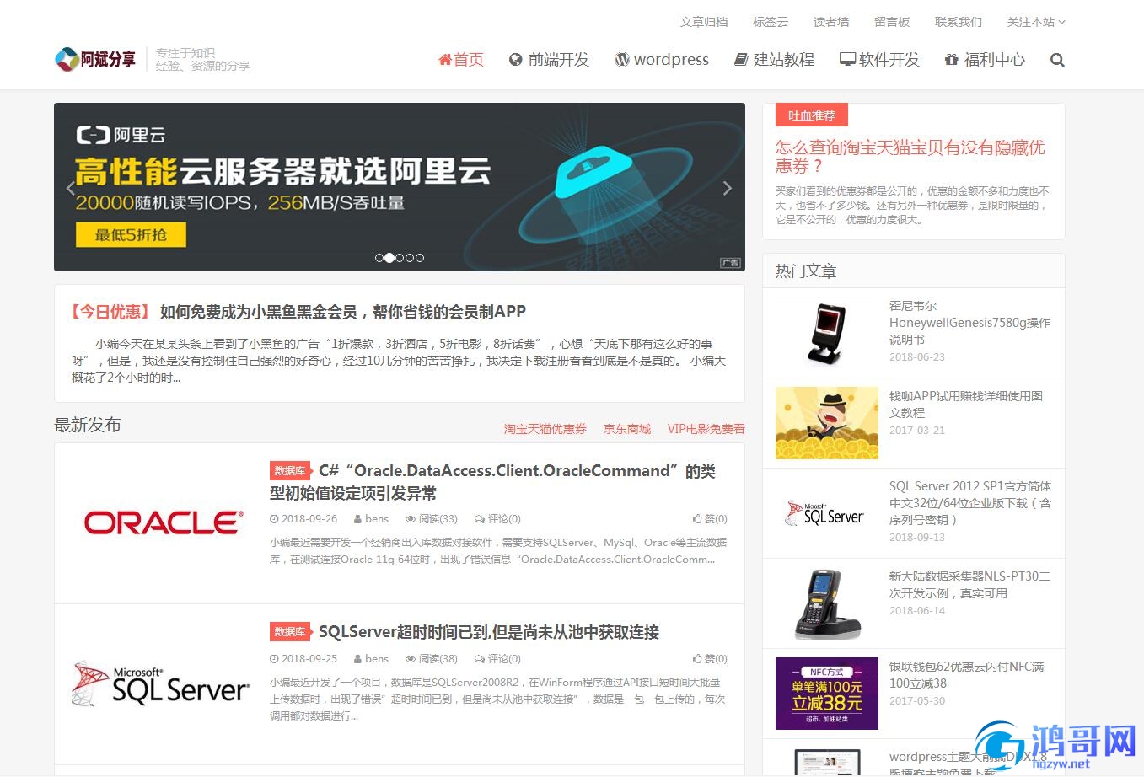Click the Honeywell barcode scanner thumbnail
The height and width of the screenshot is (777, 1144).
827,333
